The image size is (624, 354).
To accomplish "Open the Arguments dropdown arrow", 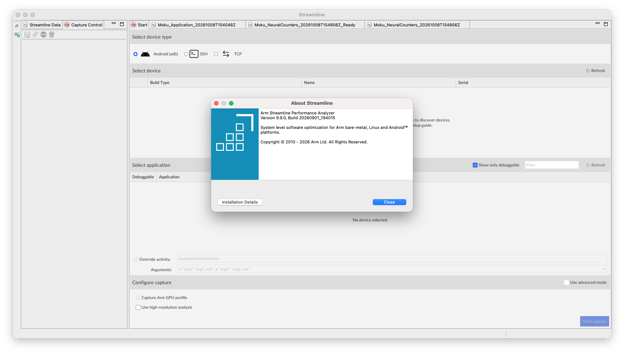I will [x=604, y=269].
